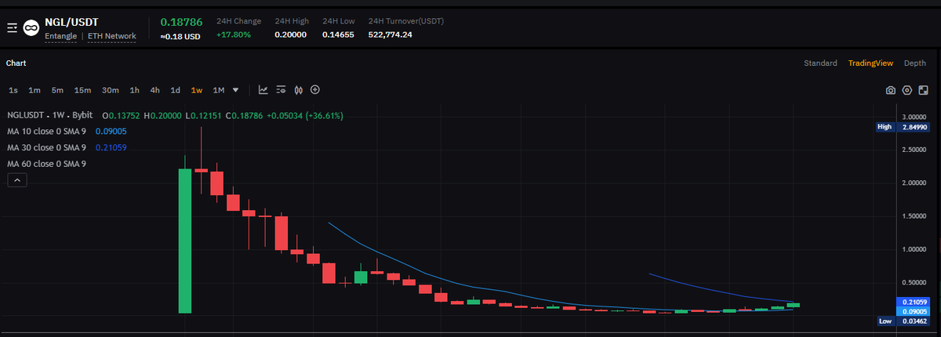The height and width of the screenshot is (337, 941).
Task: Expand more timeframes dropdown arrow
Action: pyautogui.click(x=236, y=89)
